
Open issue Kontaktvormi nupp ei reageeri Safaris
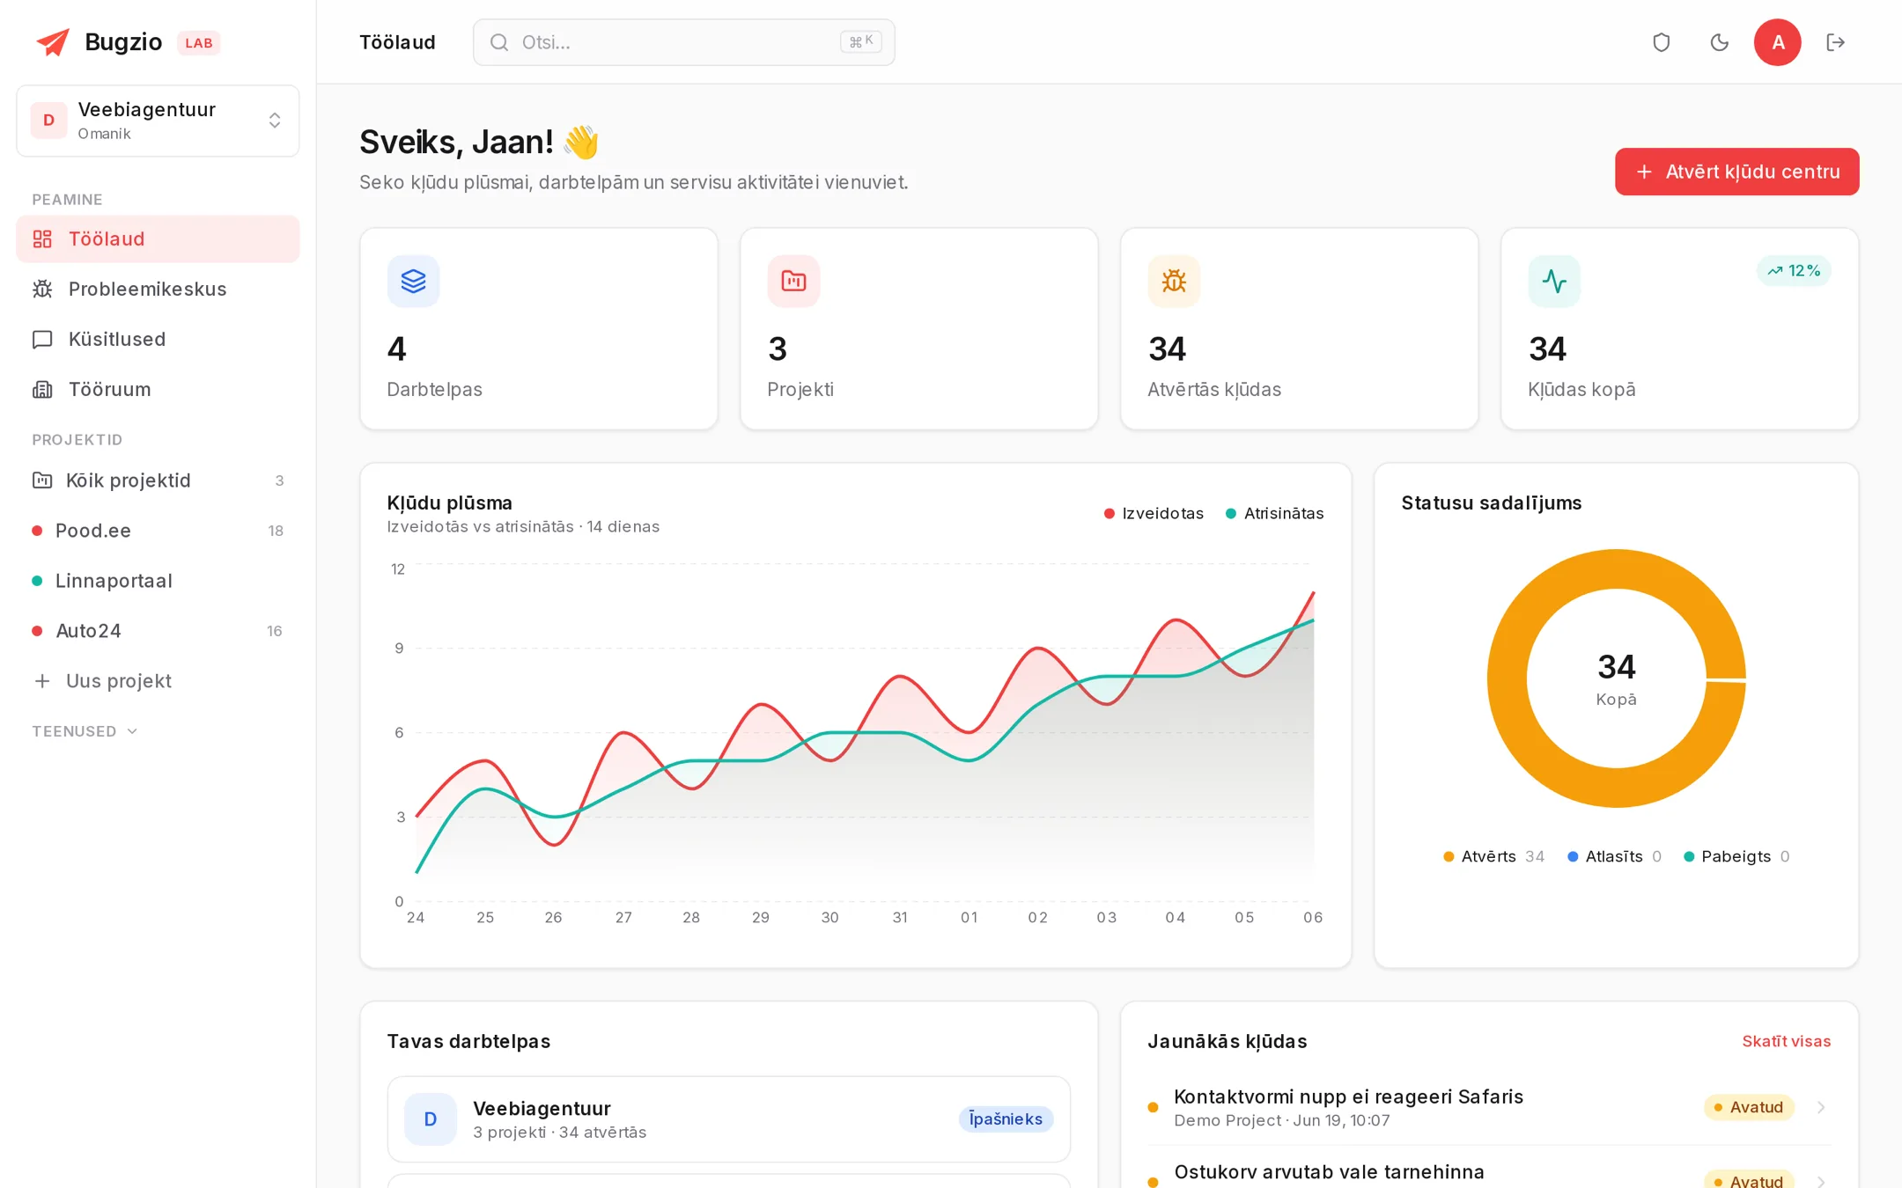pyautogui.click(x=1348, y=1096)
